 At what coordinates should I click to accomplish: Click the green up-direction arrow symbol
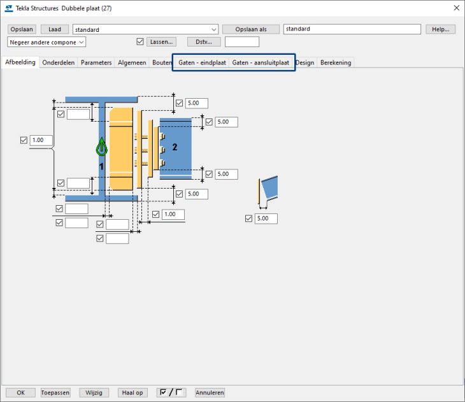tap(101, 148)
